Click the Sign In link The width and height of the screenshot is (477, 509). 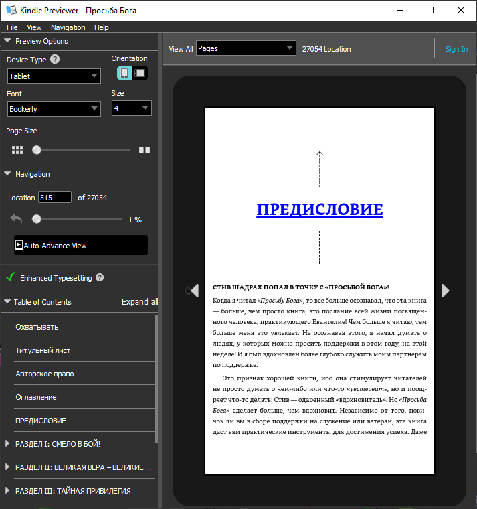tap(456, 49)
